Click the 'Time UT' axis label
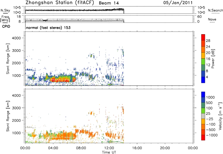This screenshot has height=154, width=223. [x=109, y=152]
